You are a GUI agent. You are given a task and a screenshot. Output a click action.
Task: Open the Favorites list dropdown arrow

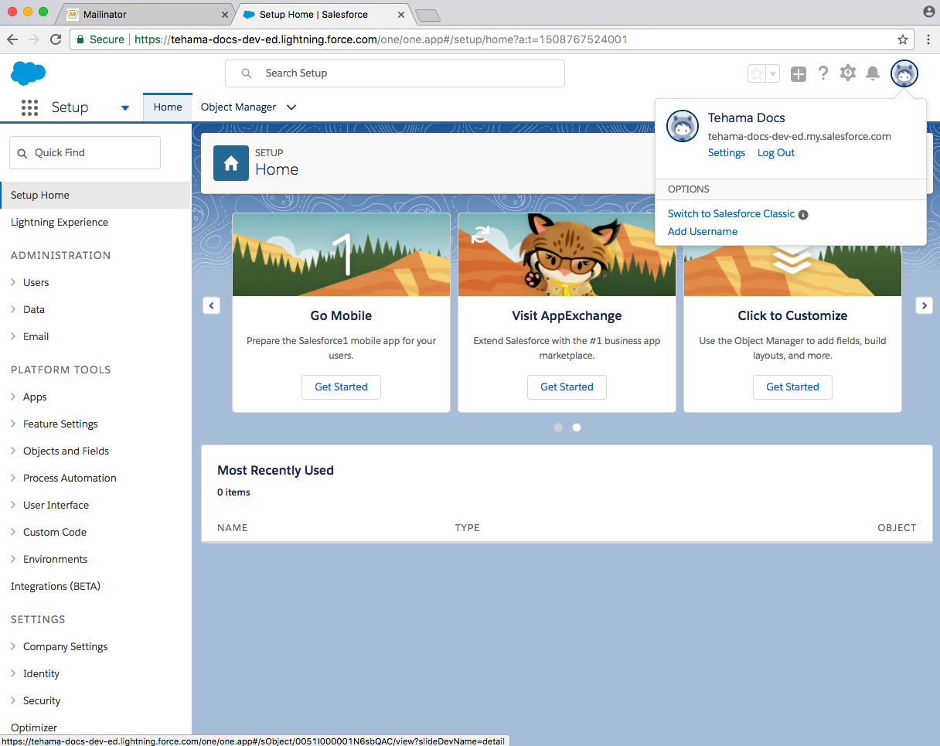pos(772,73)
